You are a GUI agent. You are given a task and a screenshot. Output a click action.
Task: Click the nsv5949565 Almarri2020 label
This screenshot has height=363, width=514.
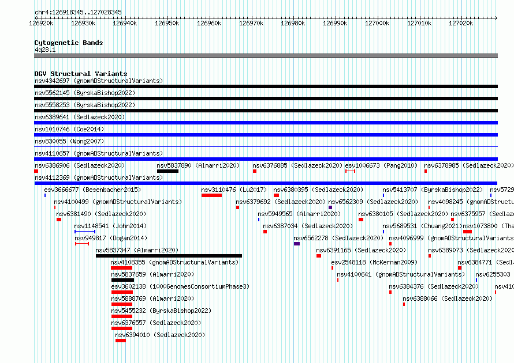299,214
